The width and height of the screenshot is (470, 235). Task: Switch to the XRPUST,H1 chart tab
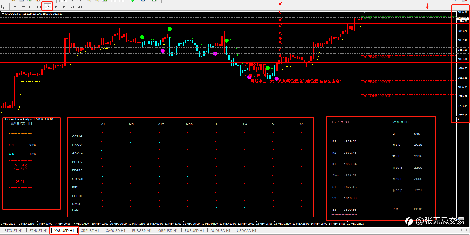(x=90, y=230)
